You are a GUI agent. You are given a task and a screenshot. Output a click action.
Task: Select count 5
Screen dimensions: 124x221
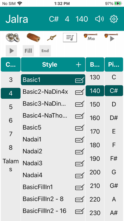[11, 107]
